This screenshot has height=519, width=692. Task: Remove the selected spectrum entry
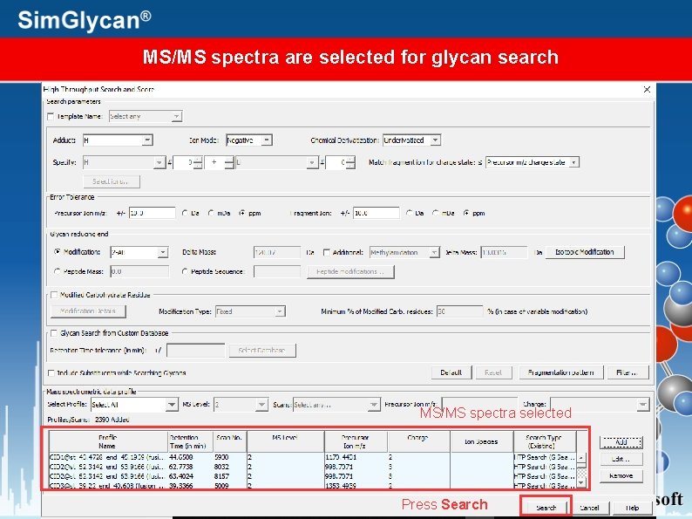point(621,476)
